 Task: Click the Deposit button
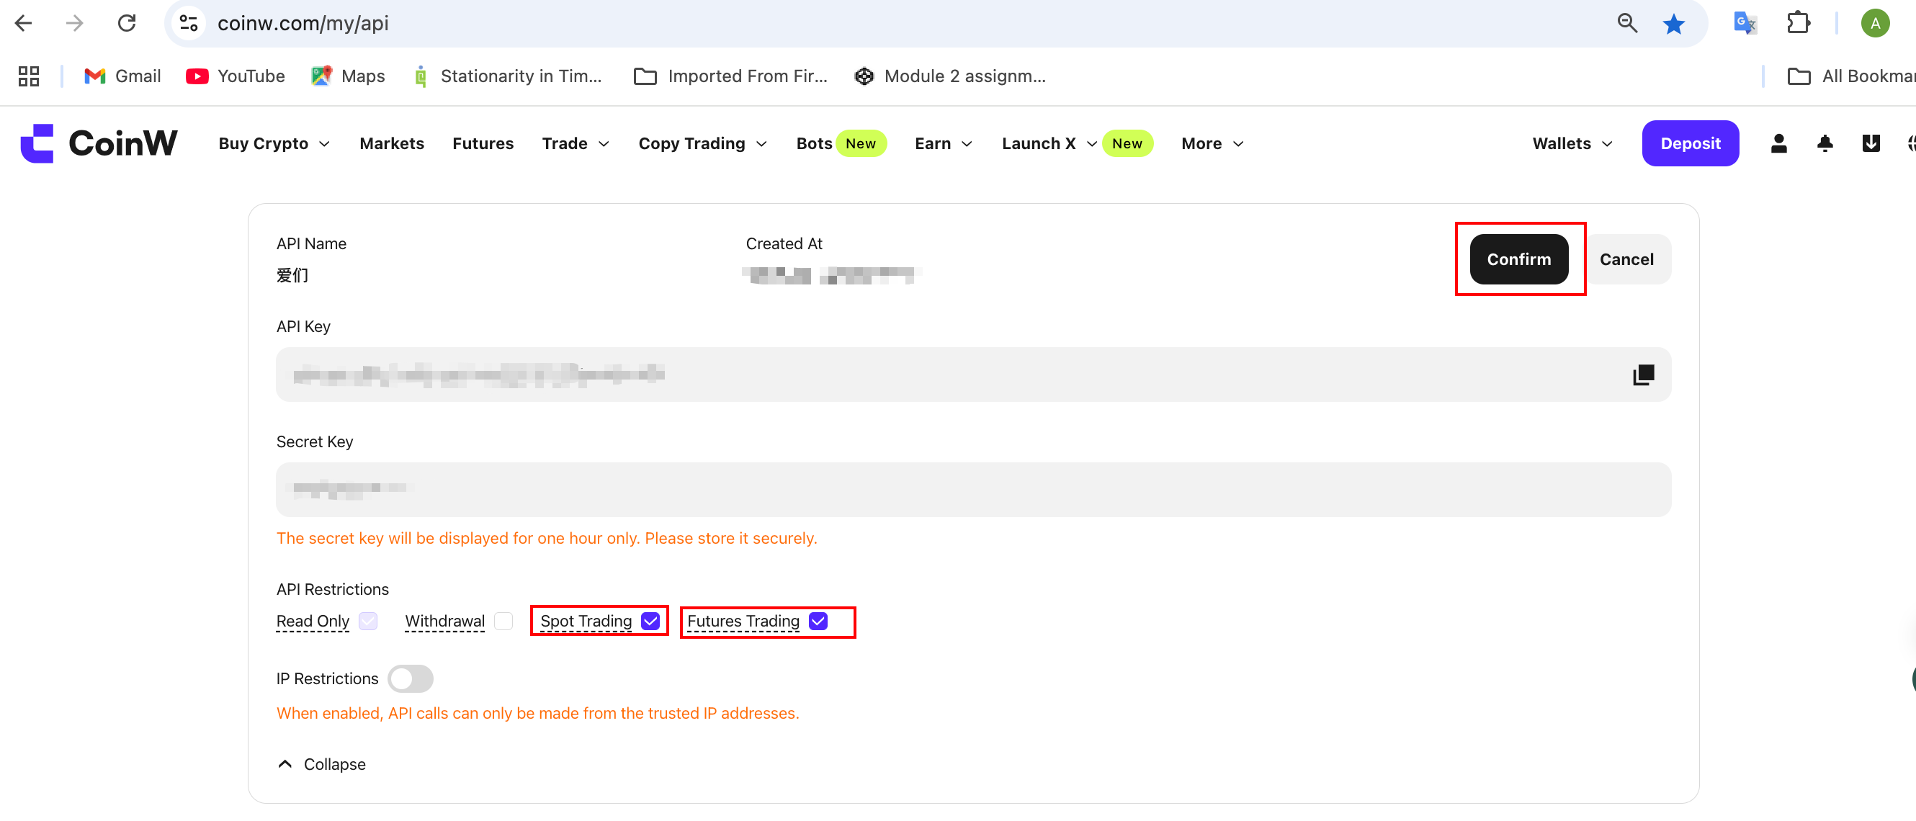(1689, 143)
